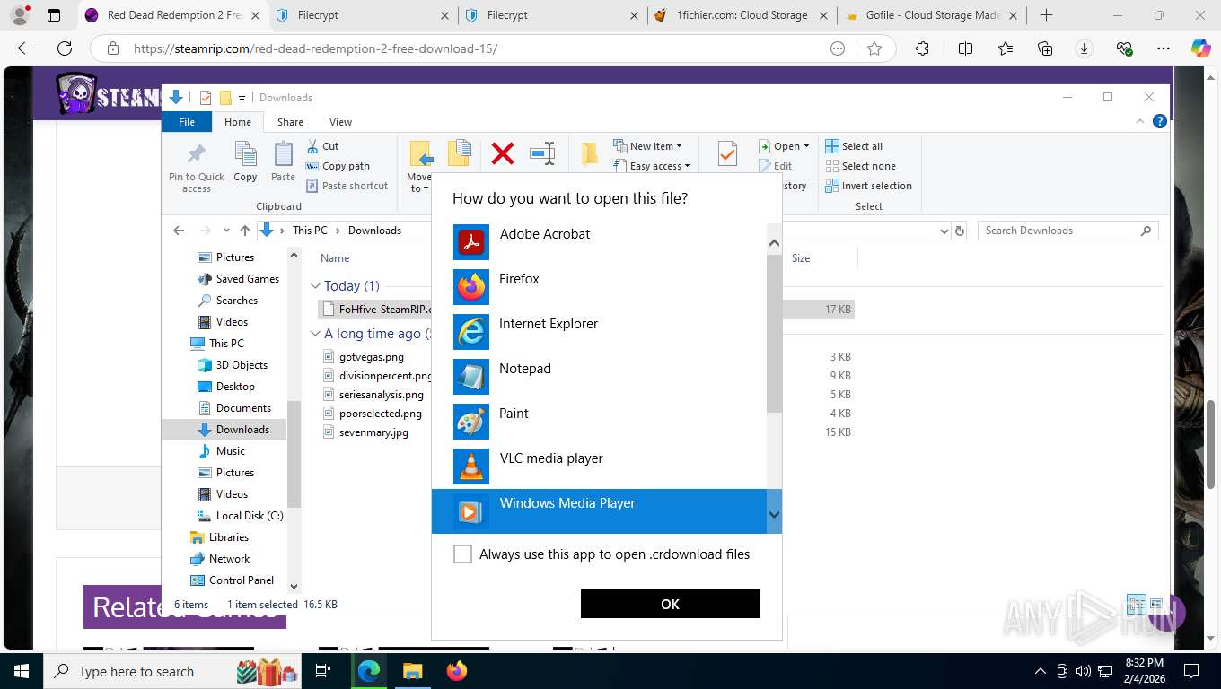The image size is (1221, 689).
Task: Open the Edge Downloads toolbar icon
Action: pyautogui.click(x=1085, y=49)
